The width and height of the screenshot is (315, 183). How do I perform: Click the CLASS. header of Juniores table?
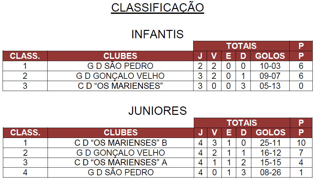25,133
